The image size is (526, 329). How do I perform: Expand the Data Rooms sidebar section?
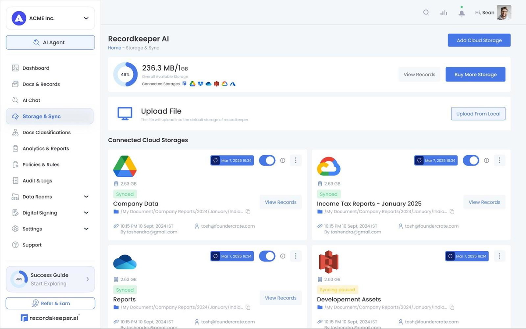coord(86,197)
